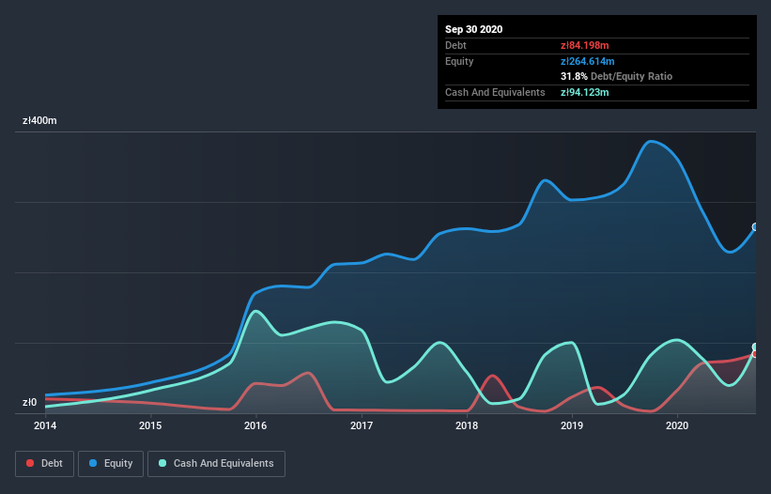This screenshot has height=494, width=771.
Task: Click the 2016 x-axis label
Action: click(255, 425)
